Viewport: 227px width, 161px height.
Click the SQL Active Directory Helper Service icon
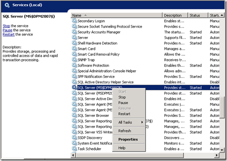tap(74, 82)
